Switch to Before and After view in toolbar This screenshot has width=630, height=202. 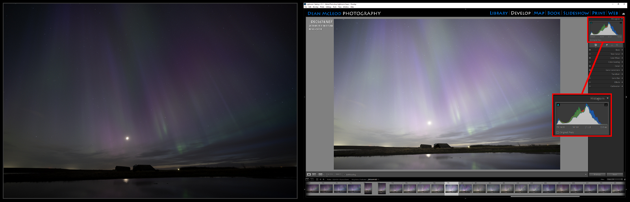pyautogui.click(x=321, y=174)
